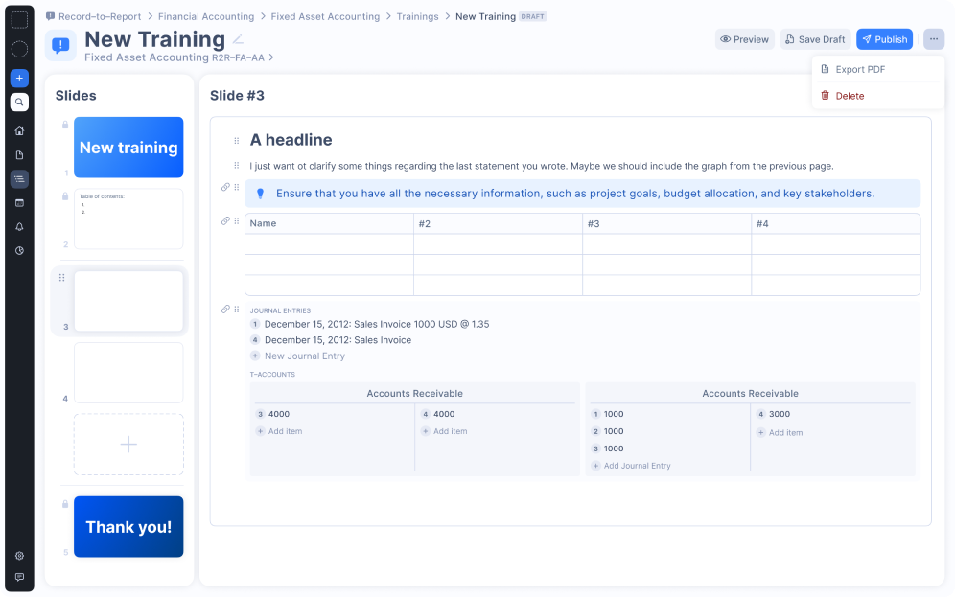This screenshot has width=955, height=597.
Task: Publish the training
Action: click(x=884, y=39)
